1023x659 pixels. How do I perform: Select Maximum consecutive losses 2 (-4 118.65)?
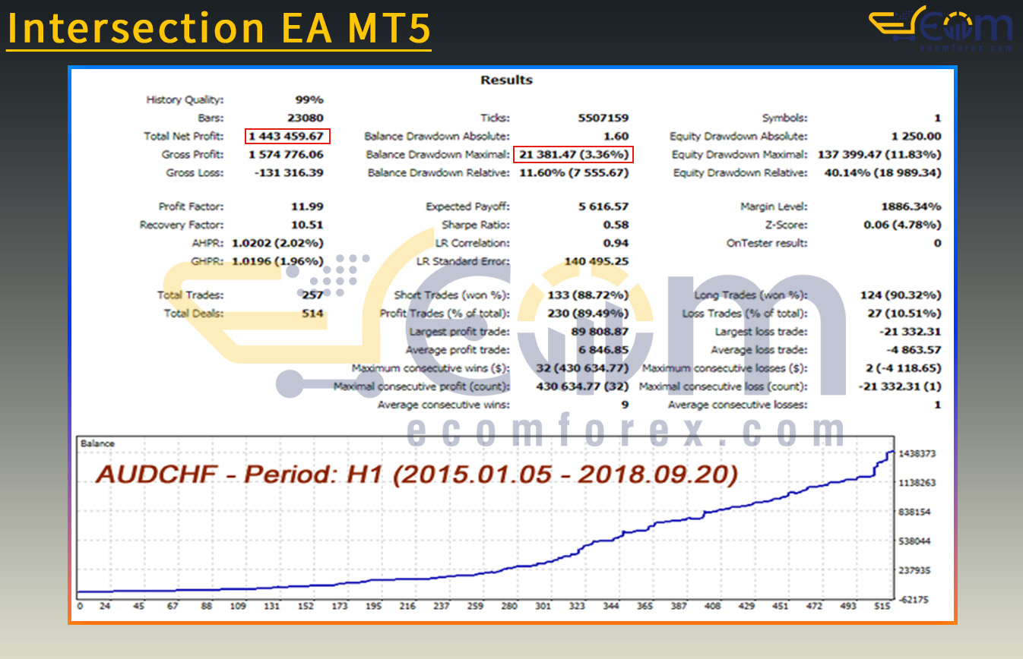coord(902,368)
